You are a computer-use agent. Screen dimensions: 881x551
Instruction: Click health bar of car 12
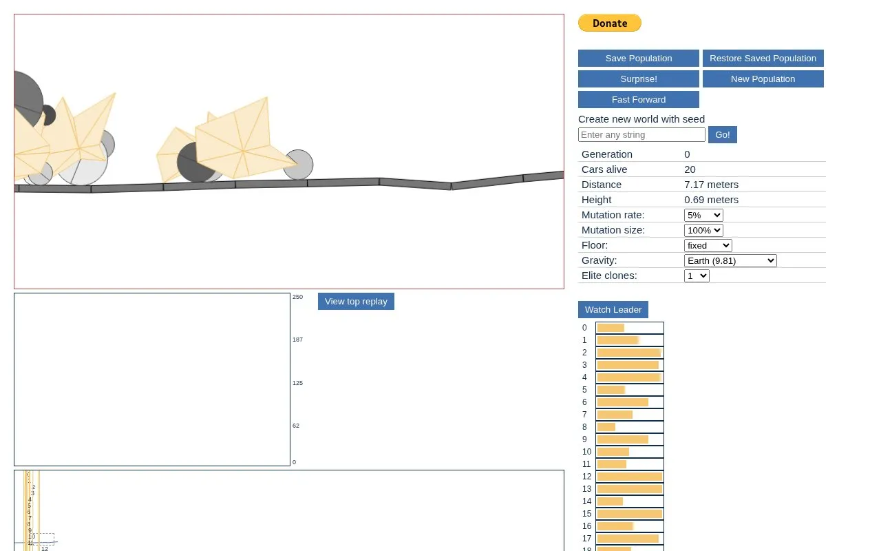(630, 477)
